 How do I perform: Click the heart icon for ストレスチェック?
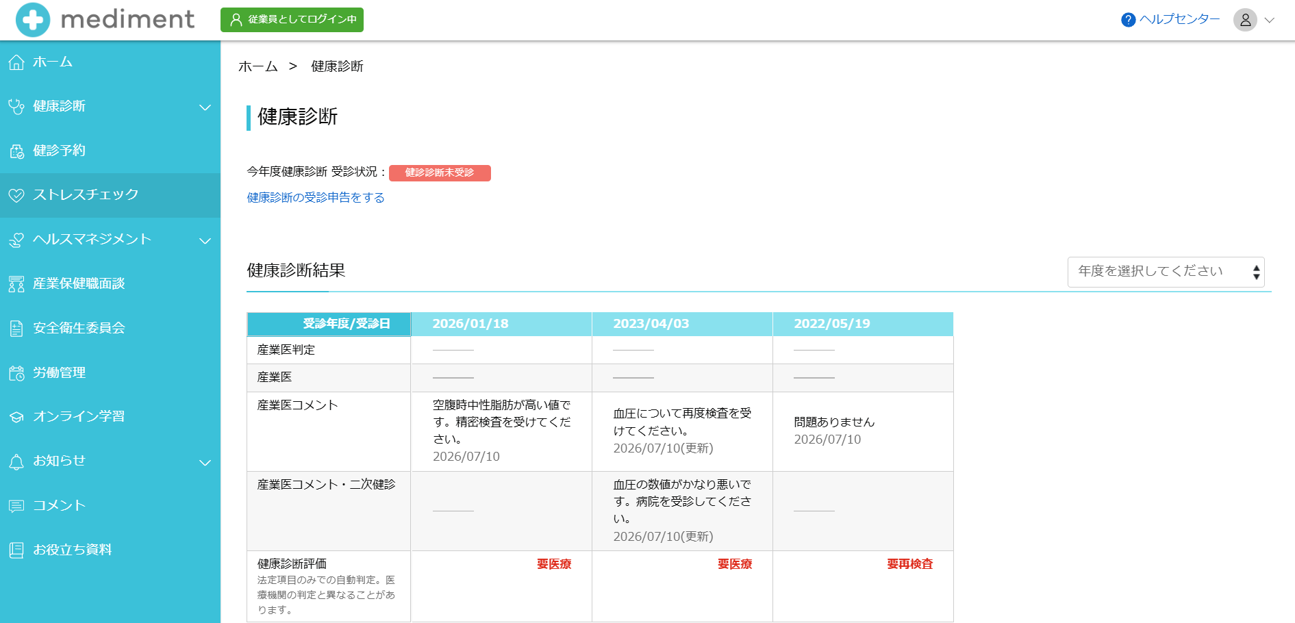coord(16,196)
